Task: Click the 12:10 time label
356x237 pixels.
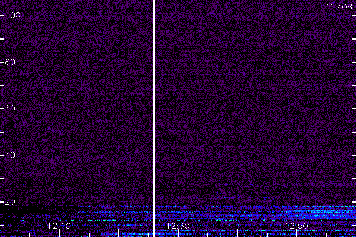Action: [x=59, y=226]
